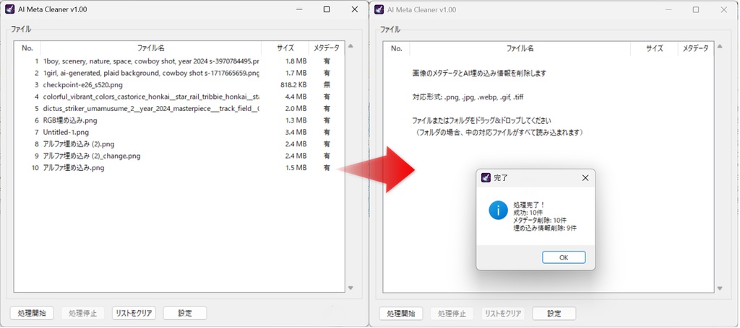Click the 818.2 KB size cell

pyautogui.click(x=293, y=85)
